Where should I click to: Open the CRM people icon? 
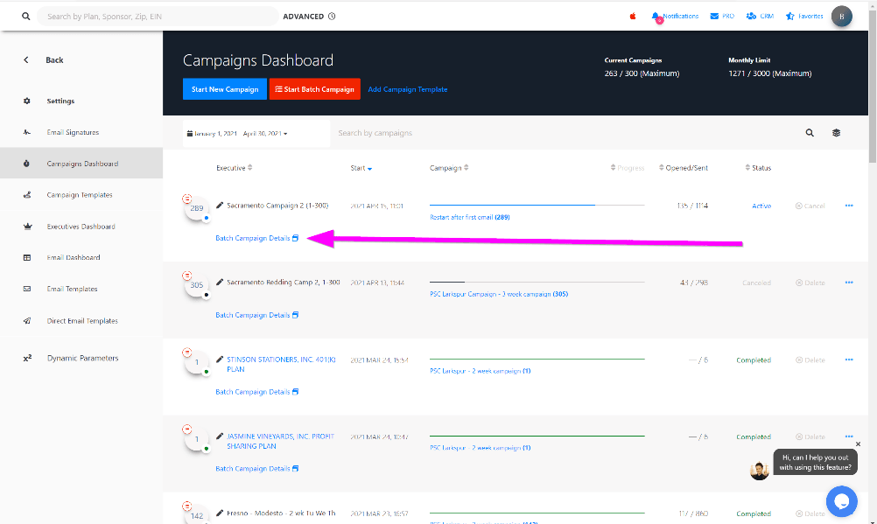click(751, 17)
